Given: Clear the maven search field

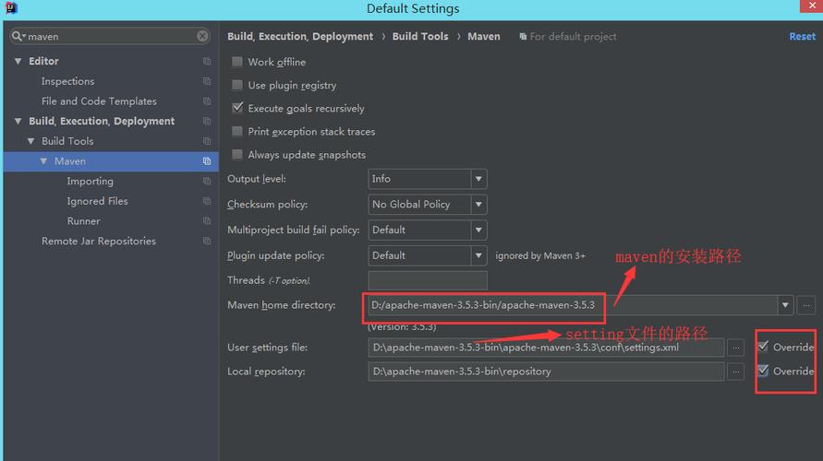Looking at the screenshot, I should coord(202,36).
